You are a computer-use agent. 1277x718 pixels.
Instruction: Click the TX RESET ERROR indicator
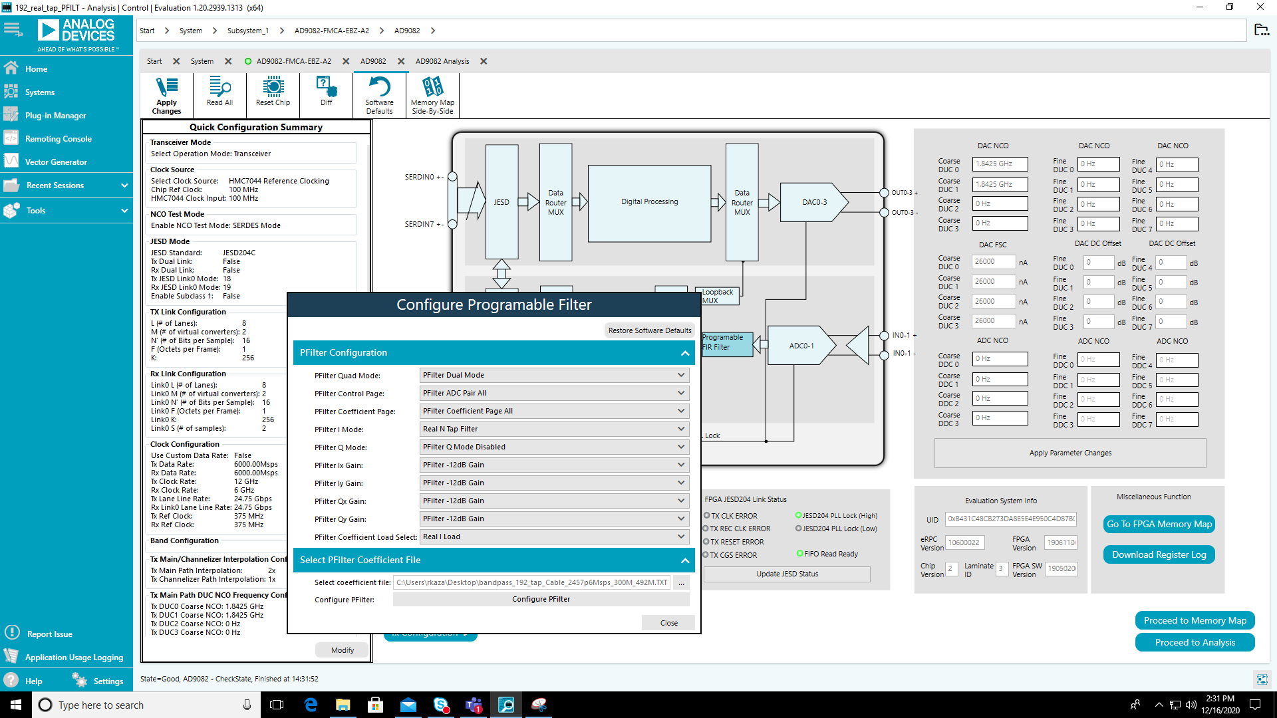point(706,542)
